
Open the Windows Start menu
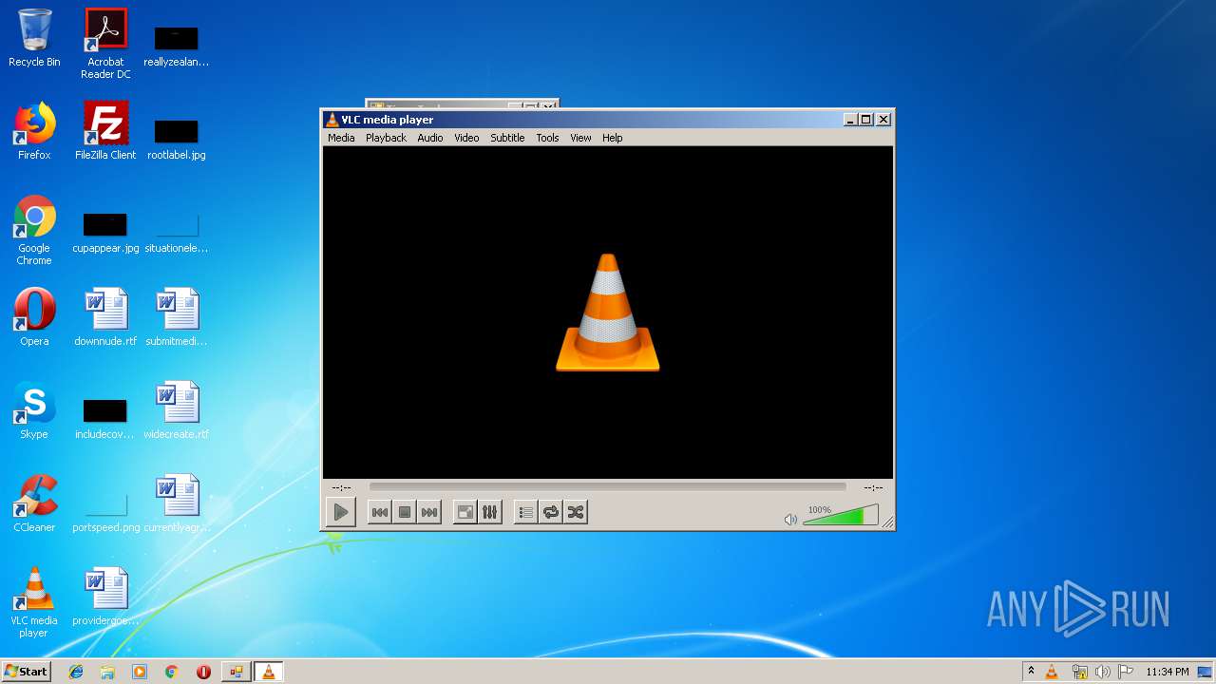coord(26,671)
